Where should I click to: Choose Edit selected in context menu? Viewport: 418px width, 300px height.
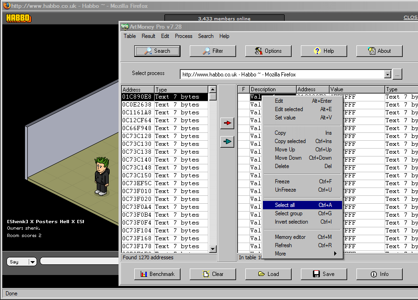[303, 109]
